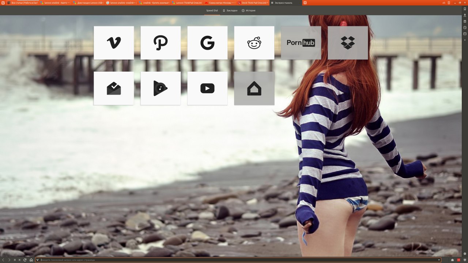This screenshot has width=468, height=263.
Task: Open the Google speed dial tile
Action: [207, 43]
